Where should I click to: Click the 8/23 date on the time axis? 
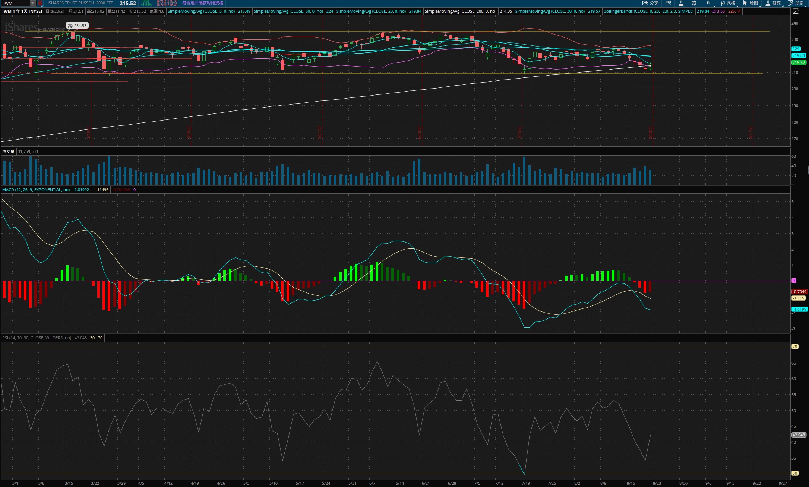click(x=657, y=483)
